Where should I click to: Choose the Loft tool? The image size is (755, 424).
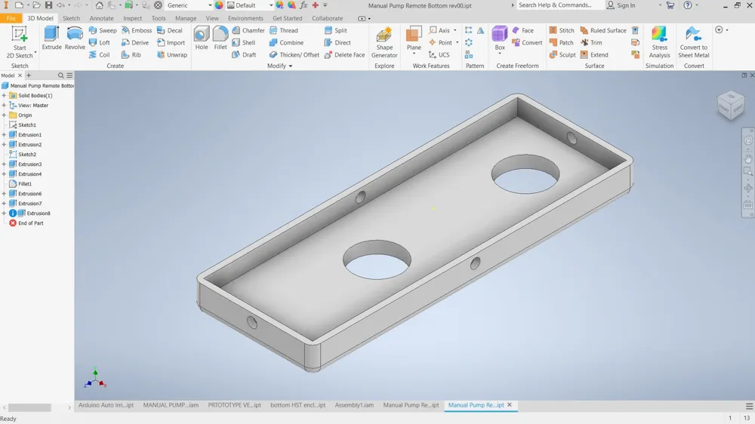tap(99, 42)
